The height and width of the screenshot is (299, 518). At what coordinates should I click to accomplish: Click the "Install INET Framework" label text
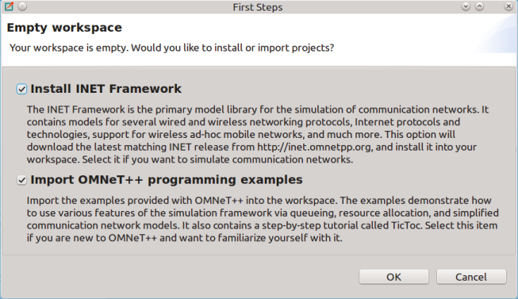(106, 89)
